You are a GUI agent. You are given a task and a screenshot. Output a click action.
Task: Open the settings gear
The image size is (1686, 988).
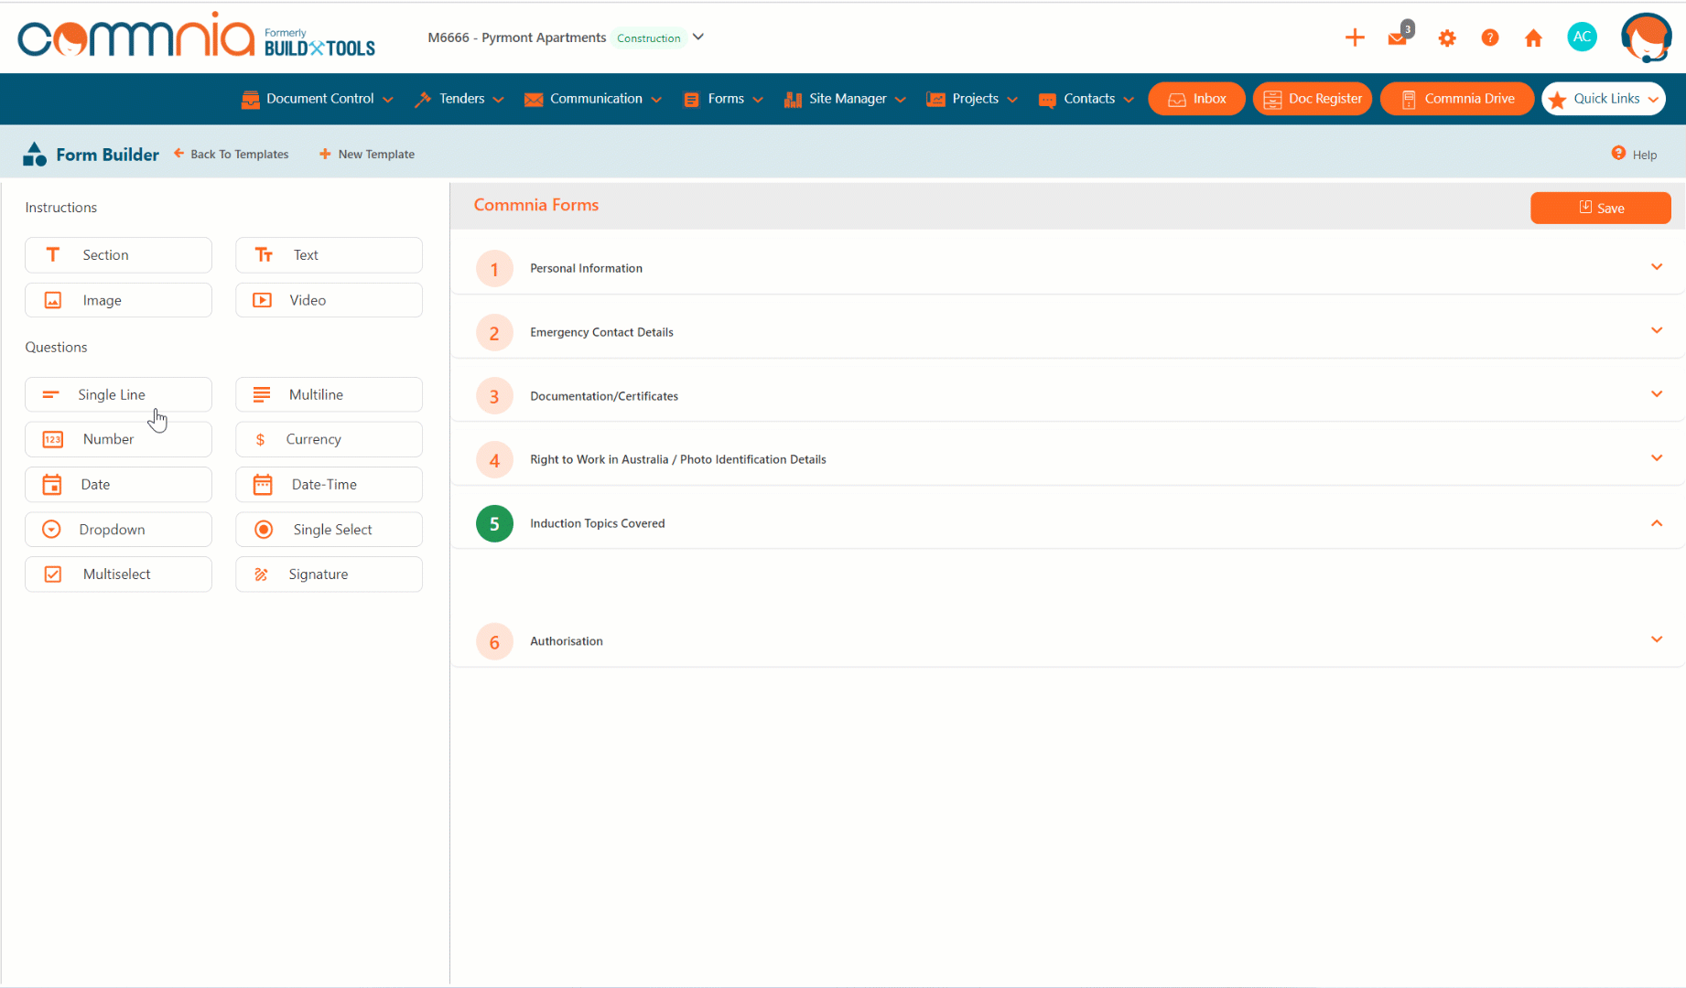click(x=1446, y=38)
